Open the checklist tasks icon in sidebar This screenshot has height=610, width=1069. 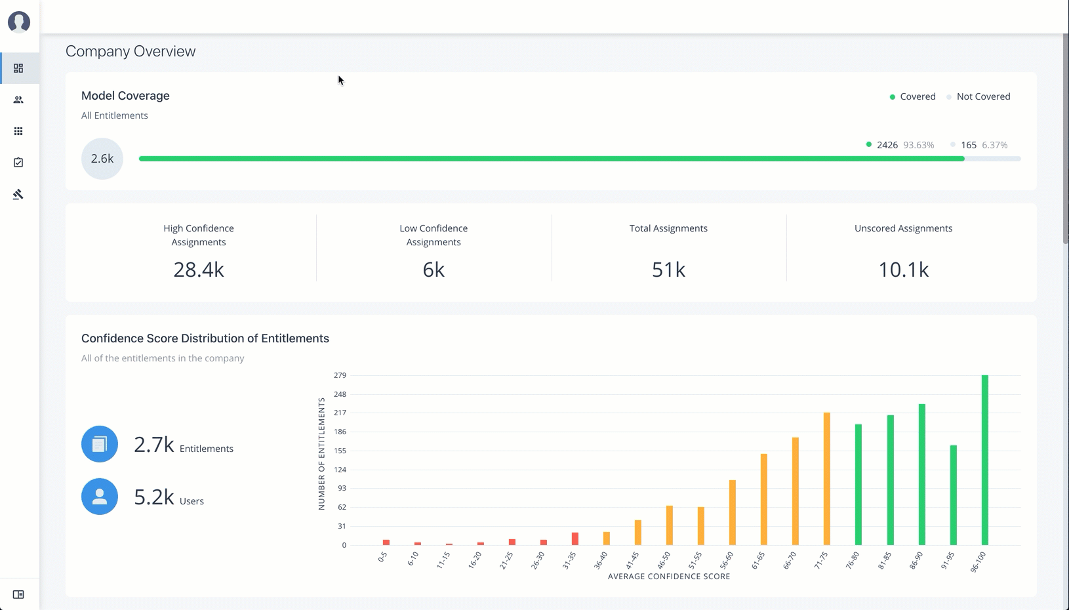click(x=18, y=163)
